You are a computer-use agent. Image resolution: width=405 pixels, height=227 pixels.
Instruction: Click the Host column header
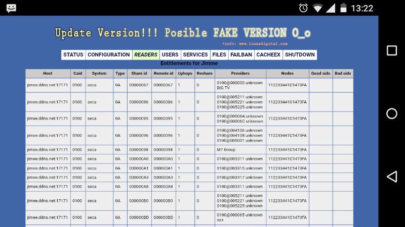(x=48, y=74)
